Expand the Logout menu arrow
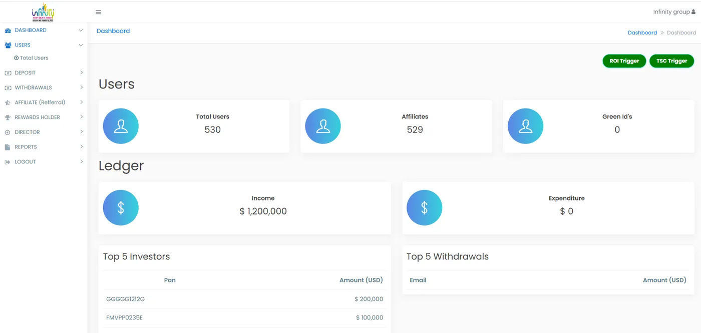 [x=81, y=161]
